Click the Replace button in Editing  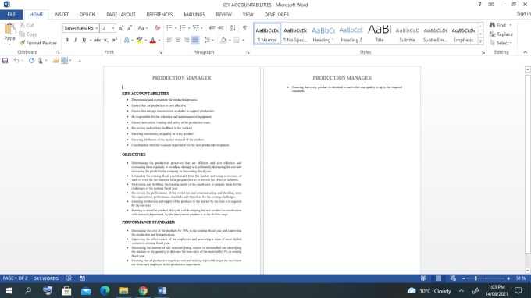coord(501,34)
